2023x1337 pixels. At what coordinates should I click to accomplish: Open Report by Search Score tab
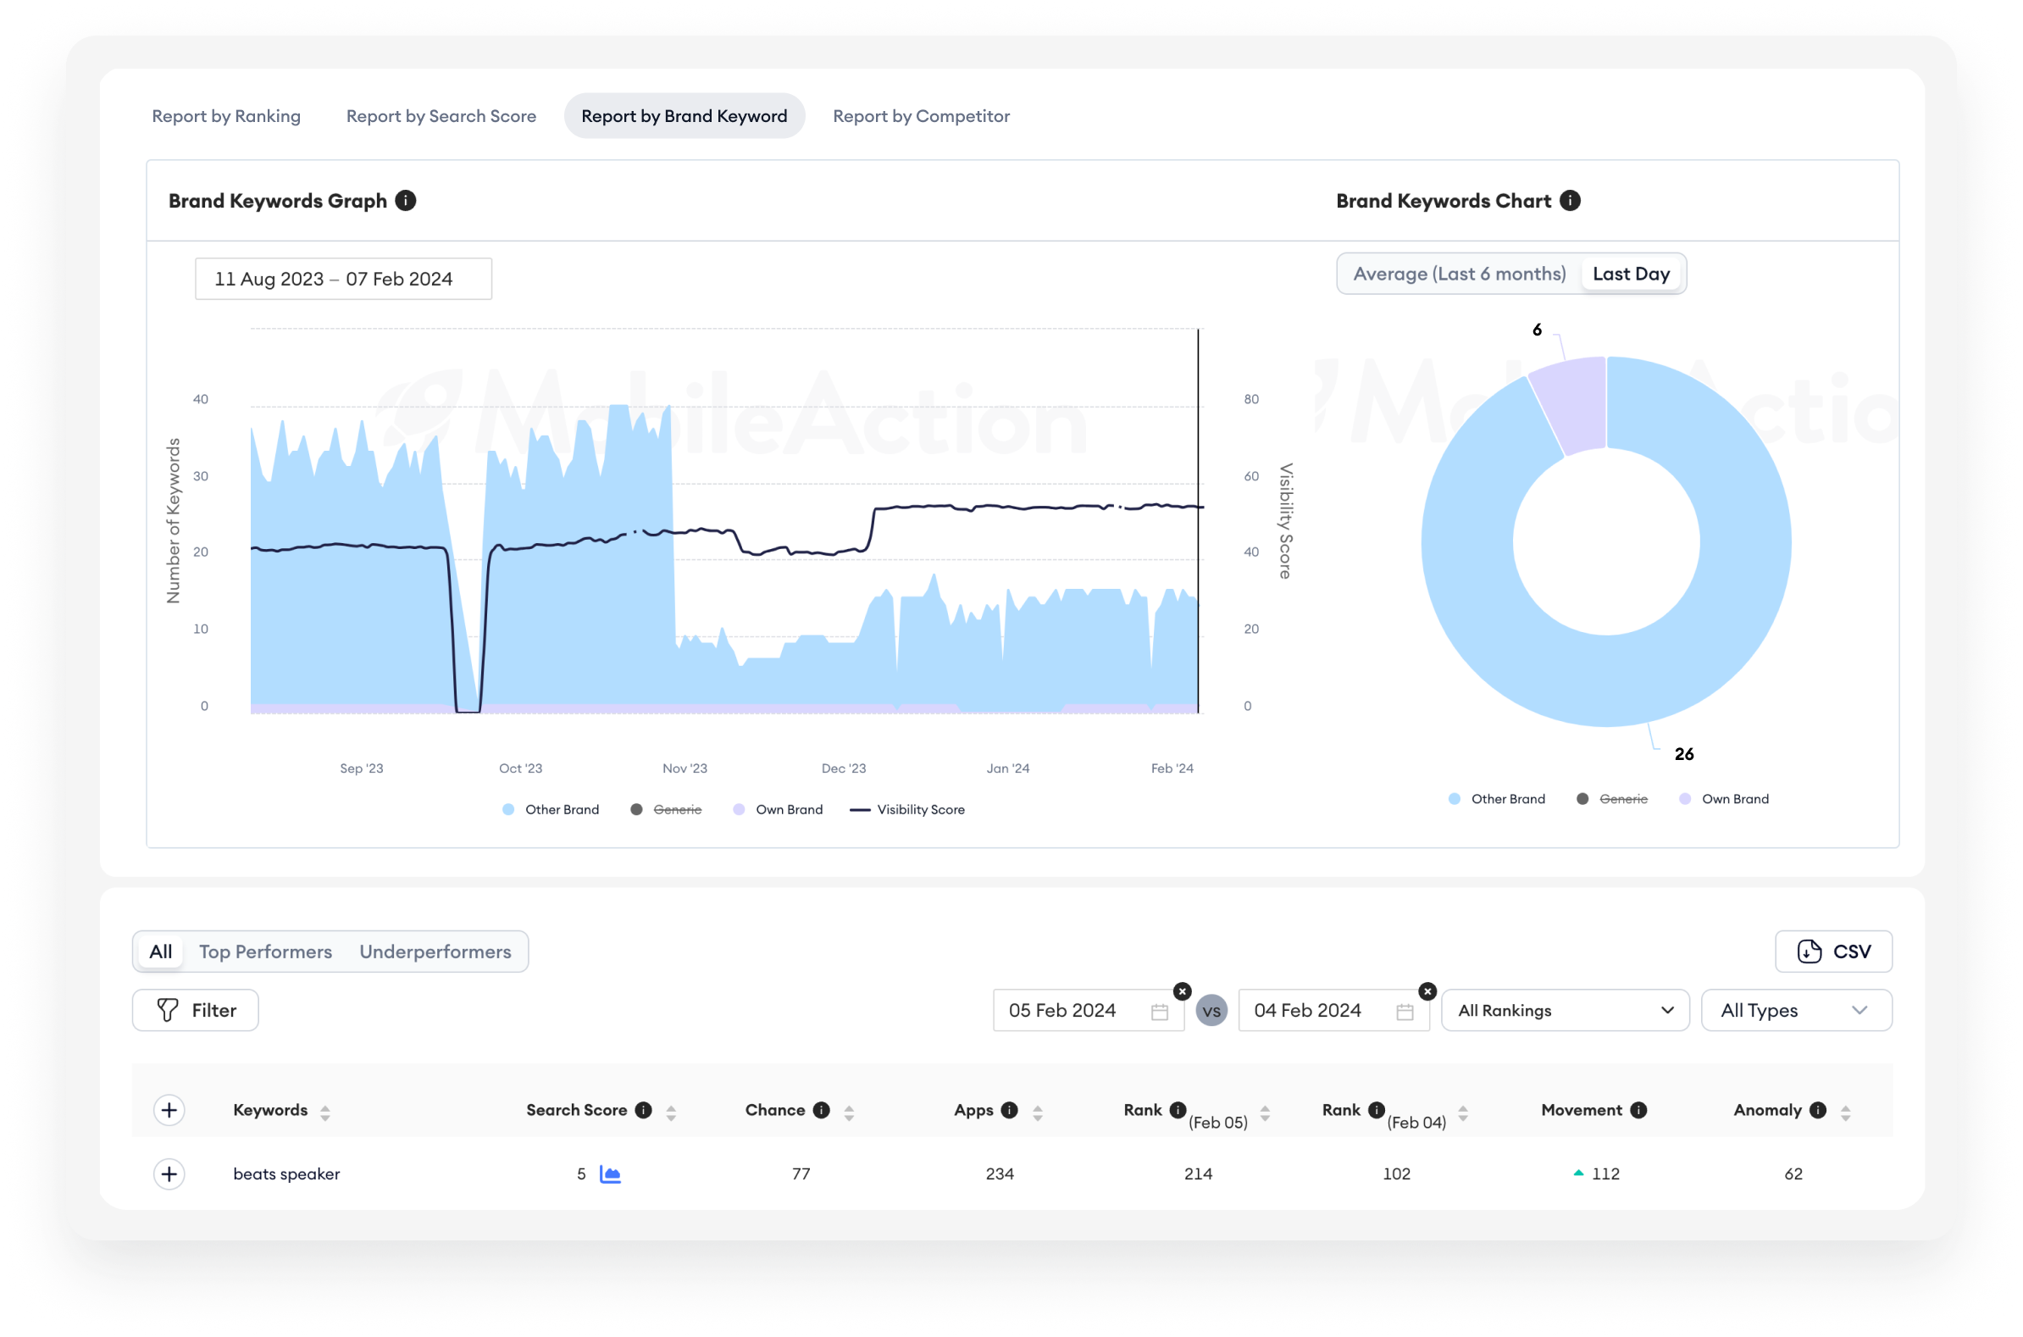[441, 116]
